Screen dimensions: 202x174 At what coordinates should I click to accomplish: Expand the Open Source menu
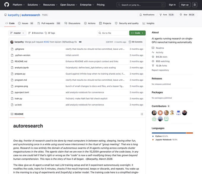[69, 5]
